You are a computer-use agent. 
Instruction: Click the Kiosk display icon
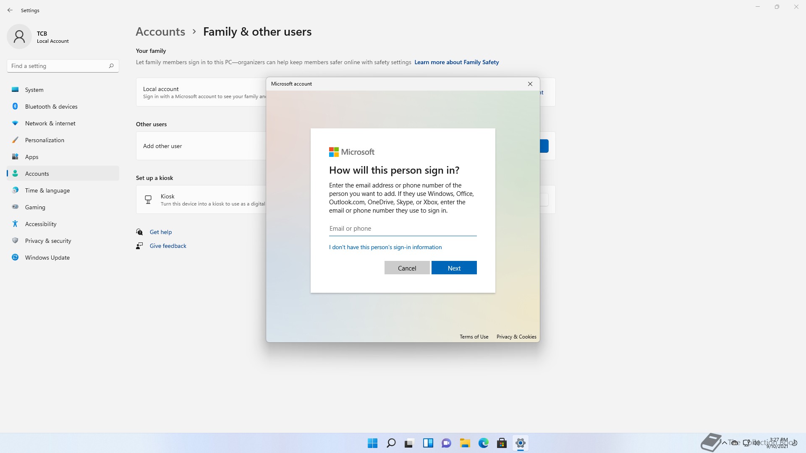[x=148, y=200]
